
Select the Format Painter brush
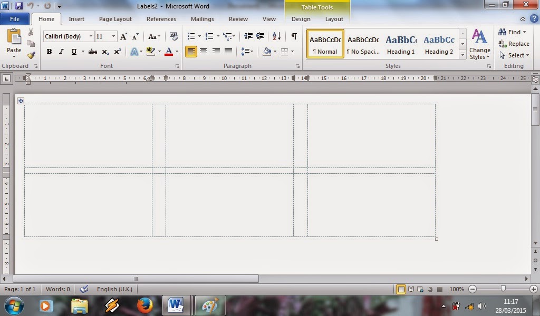(x=31, y=55)
